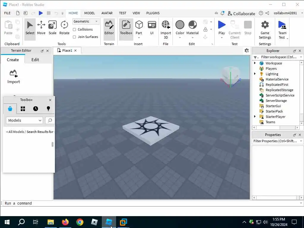Open the FILE menu
304x228 pixels.
7,13
